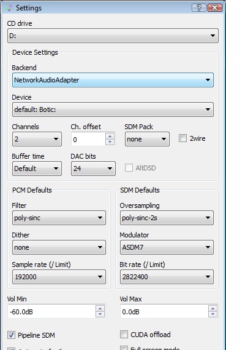Open the Modulator ASDM7 dropdown
Viewport: 226px width, 350px height.
pyautogui.click(x=167, y=247)
